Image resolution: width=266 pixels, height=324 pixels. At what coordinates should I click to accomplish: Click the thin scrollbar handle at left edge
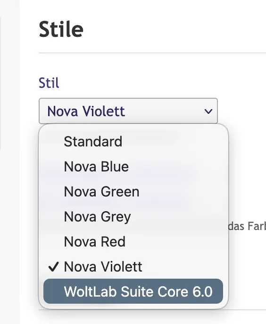[x=0, y=83]
